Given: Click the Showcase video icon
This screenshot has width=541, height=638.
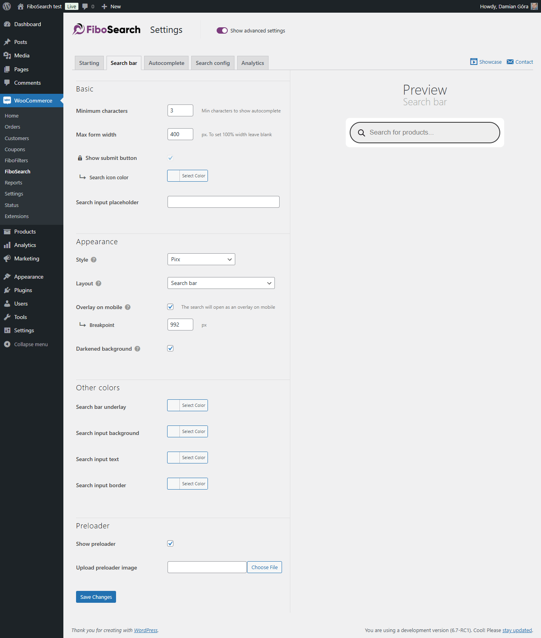Looking at the screenshot, I should click(x=474, y=62).
